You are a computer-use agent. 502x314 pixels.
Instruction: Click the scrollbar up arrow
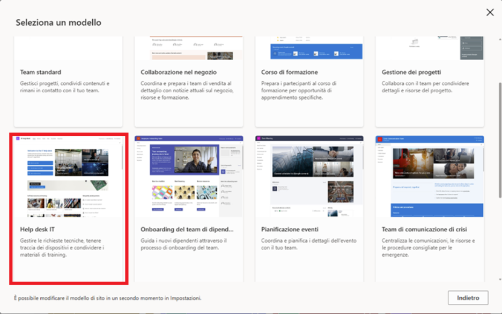click(x=500, y=39)
